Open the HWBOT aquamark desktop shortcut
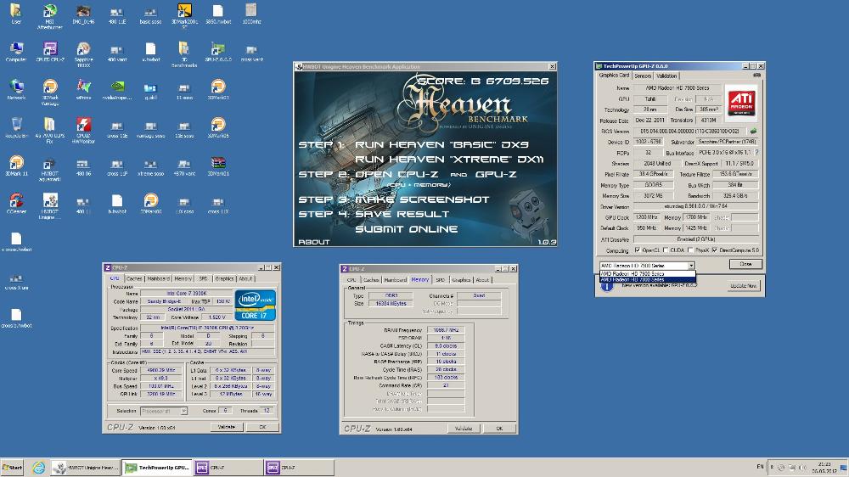Image resolution: width=849 pixels, height=477 pixels. point(50,168)
